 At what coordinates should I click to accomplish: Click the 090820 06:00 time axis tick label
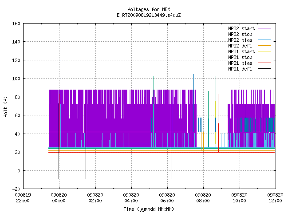point(167,198)
